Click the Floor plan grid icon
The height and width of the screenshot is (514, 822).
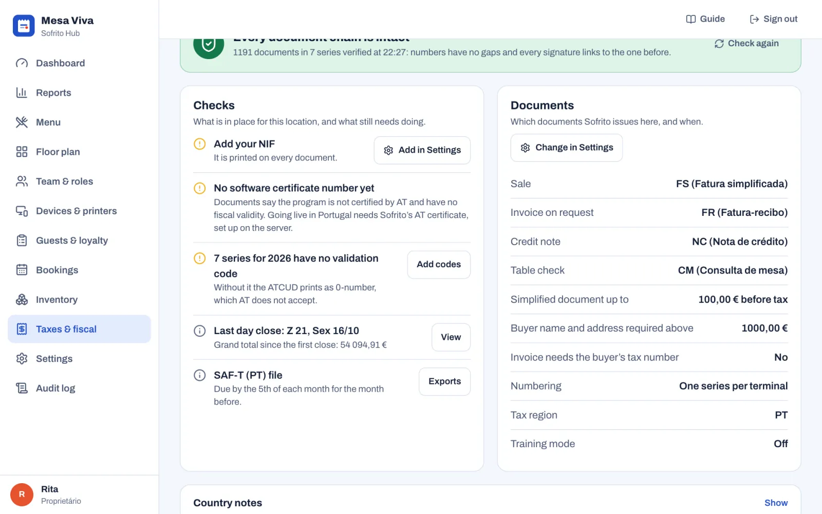[22, 152]
